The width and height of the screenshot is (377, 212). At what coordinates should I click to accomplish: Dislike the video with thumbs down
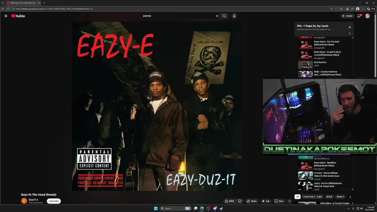pos(240,201)
